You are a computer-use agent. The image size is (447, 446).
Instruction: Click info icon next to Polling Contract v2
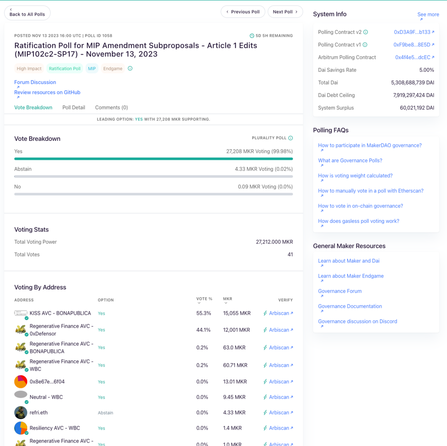(x=365, y=32)
